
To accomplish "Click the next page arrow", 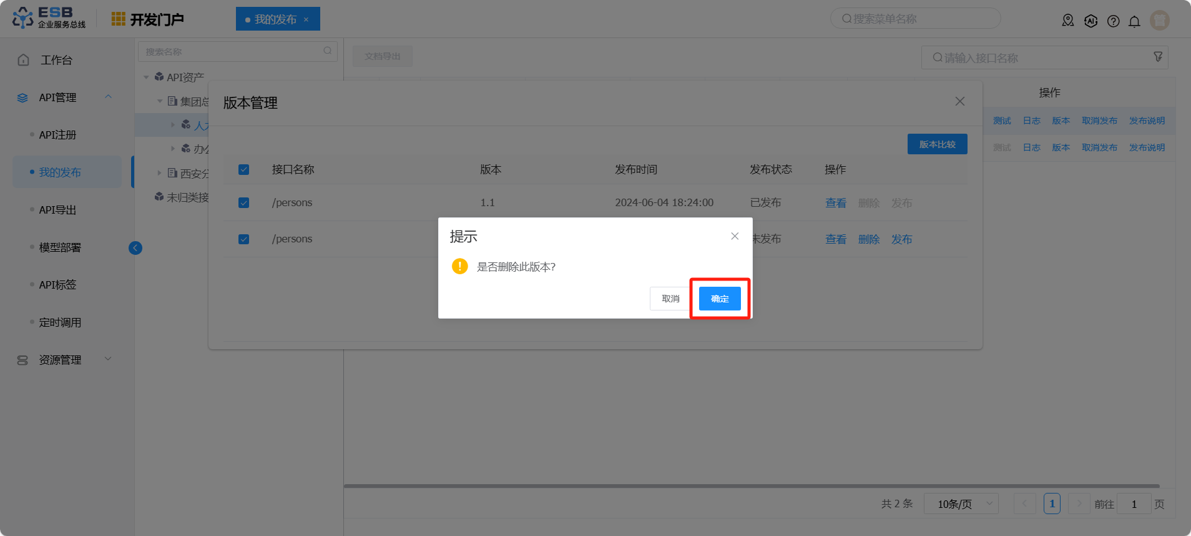I will click(x=1079, y=504).
